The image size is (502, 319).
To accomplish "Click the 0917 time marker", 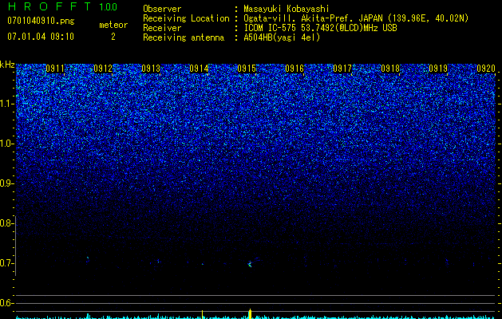I will click(342, 69).
